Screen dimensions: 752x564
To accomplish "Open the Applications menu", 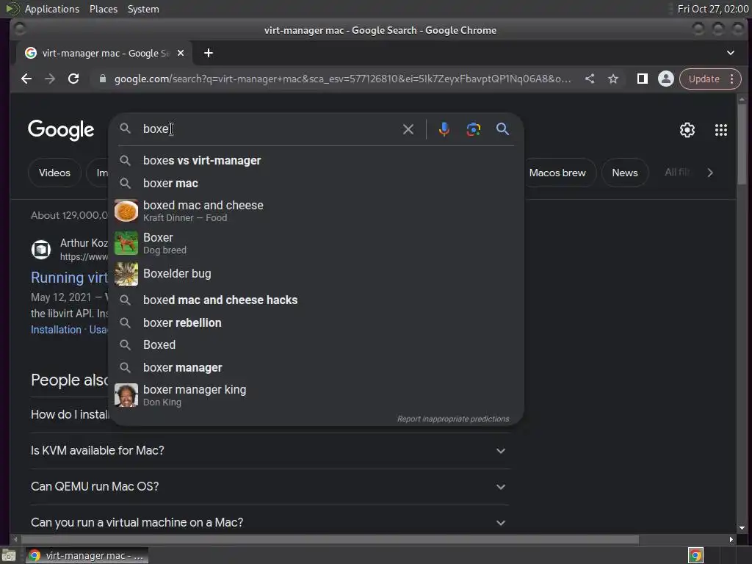I will (x=52, y=9).
